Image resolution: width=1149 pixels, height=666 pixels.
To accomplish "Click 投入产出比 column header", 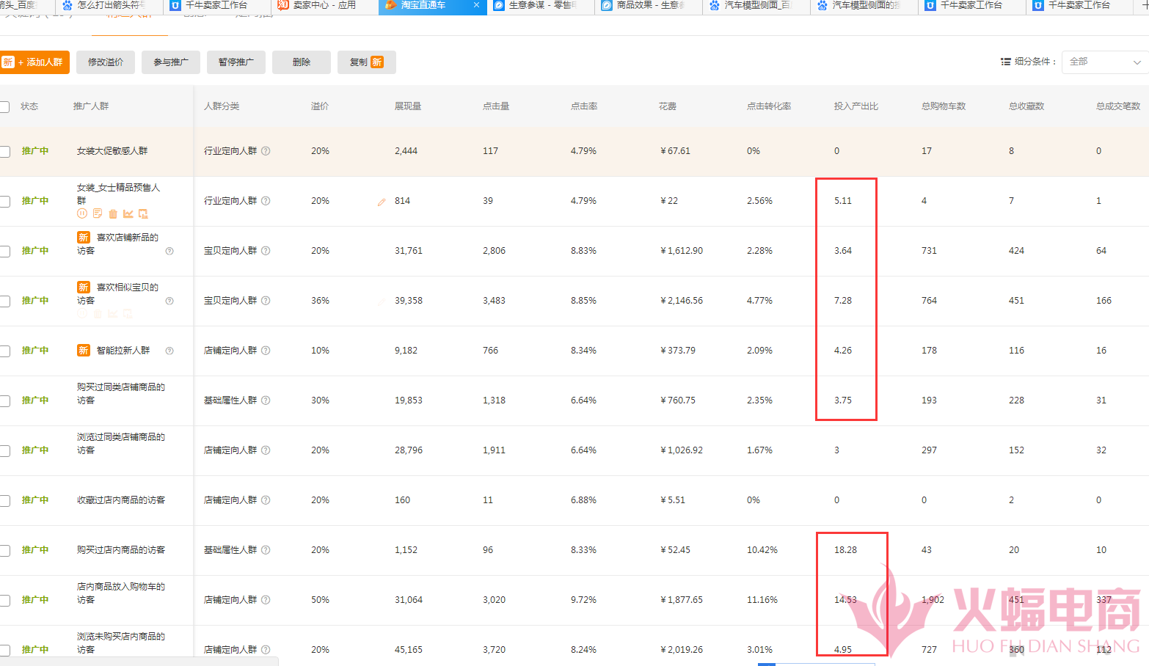I will click(x=856, y=106).
